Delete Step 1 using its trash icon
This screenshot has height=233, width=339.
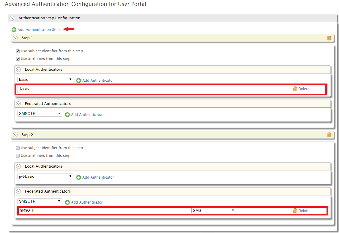pos(329,38)
